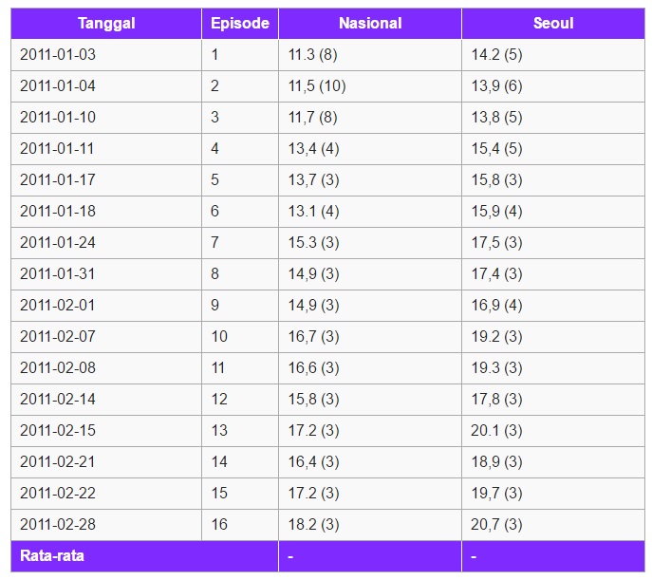652x580 pixels.
Task: Click the Nasional column header
Action: point(370,24)
